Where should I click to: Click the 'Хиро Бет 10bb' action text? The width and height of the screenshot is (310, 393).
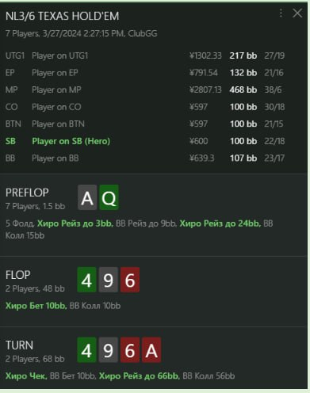36,306
